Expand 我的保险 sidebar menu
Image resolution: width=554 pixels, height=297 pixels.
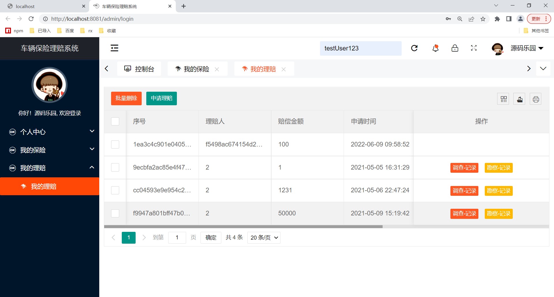point(50,150)
